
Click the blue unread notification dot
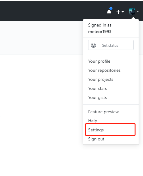[x=111, y=8]
